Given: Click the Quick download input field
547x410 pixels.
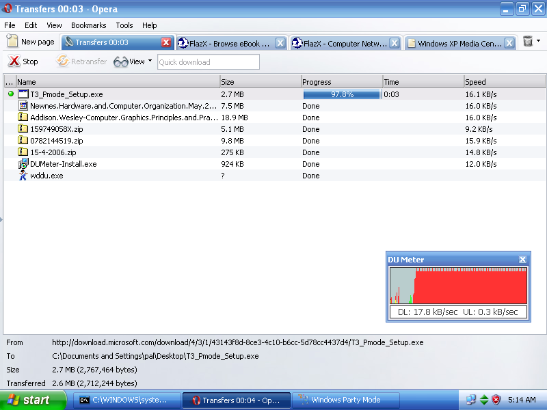Looking at the screenshot, I should [208, 62].
